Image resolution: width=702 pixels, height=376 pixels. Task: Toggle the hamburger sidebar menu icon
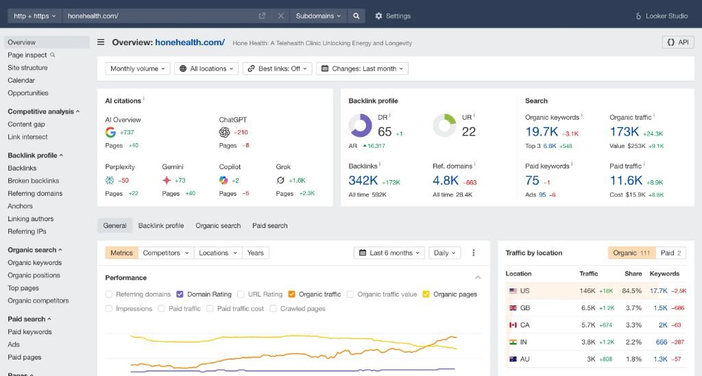tap(101, 42)
